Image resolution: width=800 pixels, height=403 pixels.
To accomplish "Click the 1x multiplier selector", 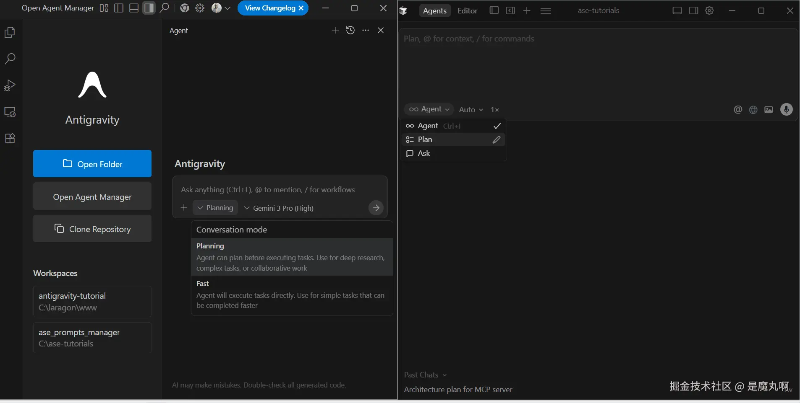I will click(x=495, y=109).
